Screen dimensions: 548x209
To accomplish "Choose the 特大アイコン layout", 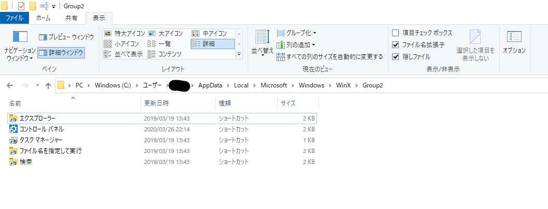I will tap(124, 34).
